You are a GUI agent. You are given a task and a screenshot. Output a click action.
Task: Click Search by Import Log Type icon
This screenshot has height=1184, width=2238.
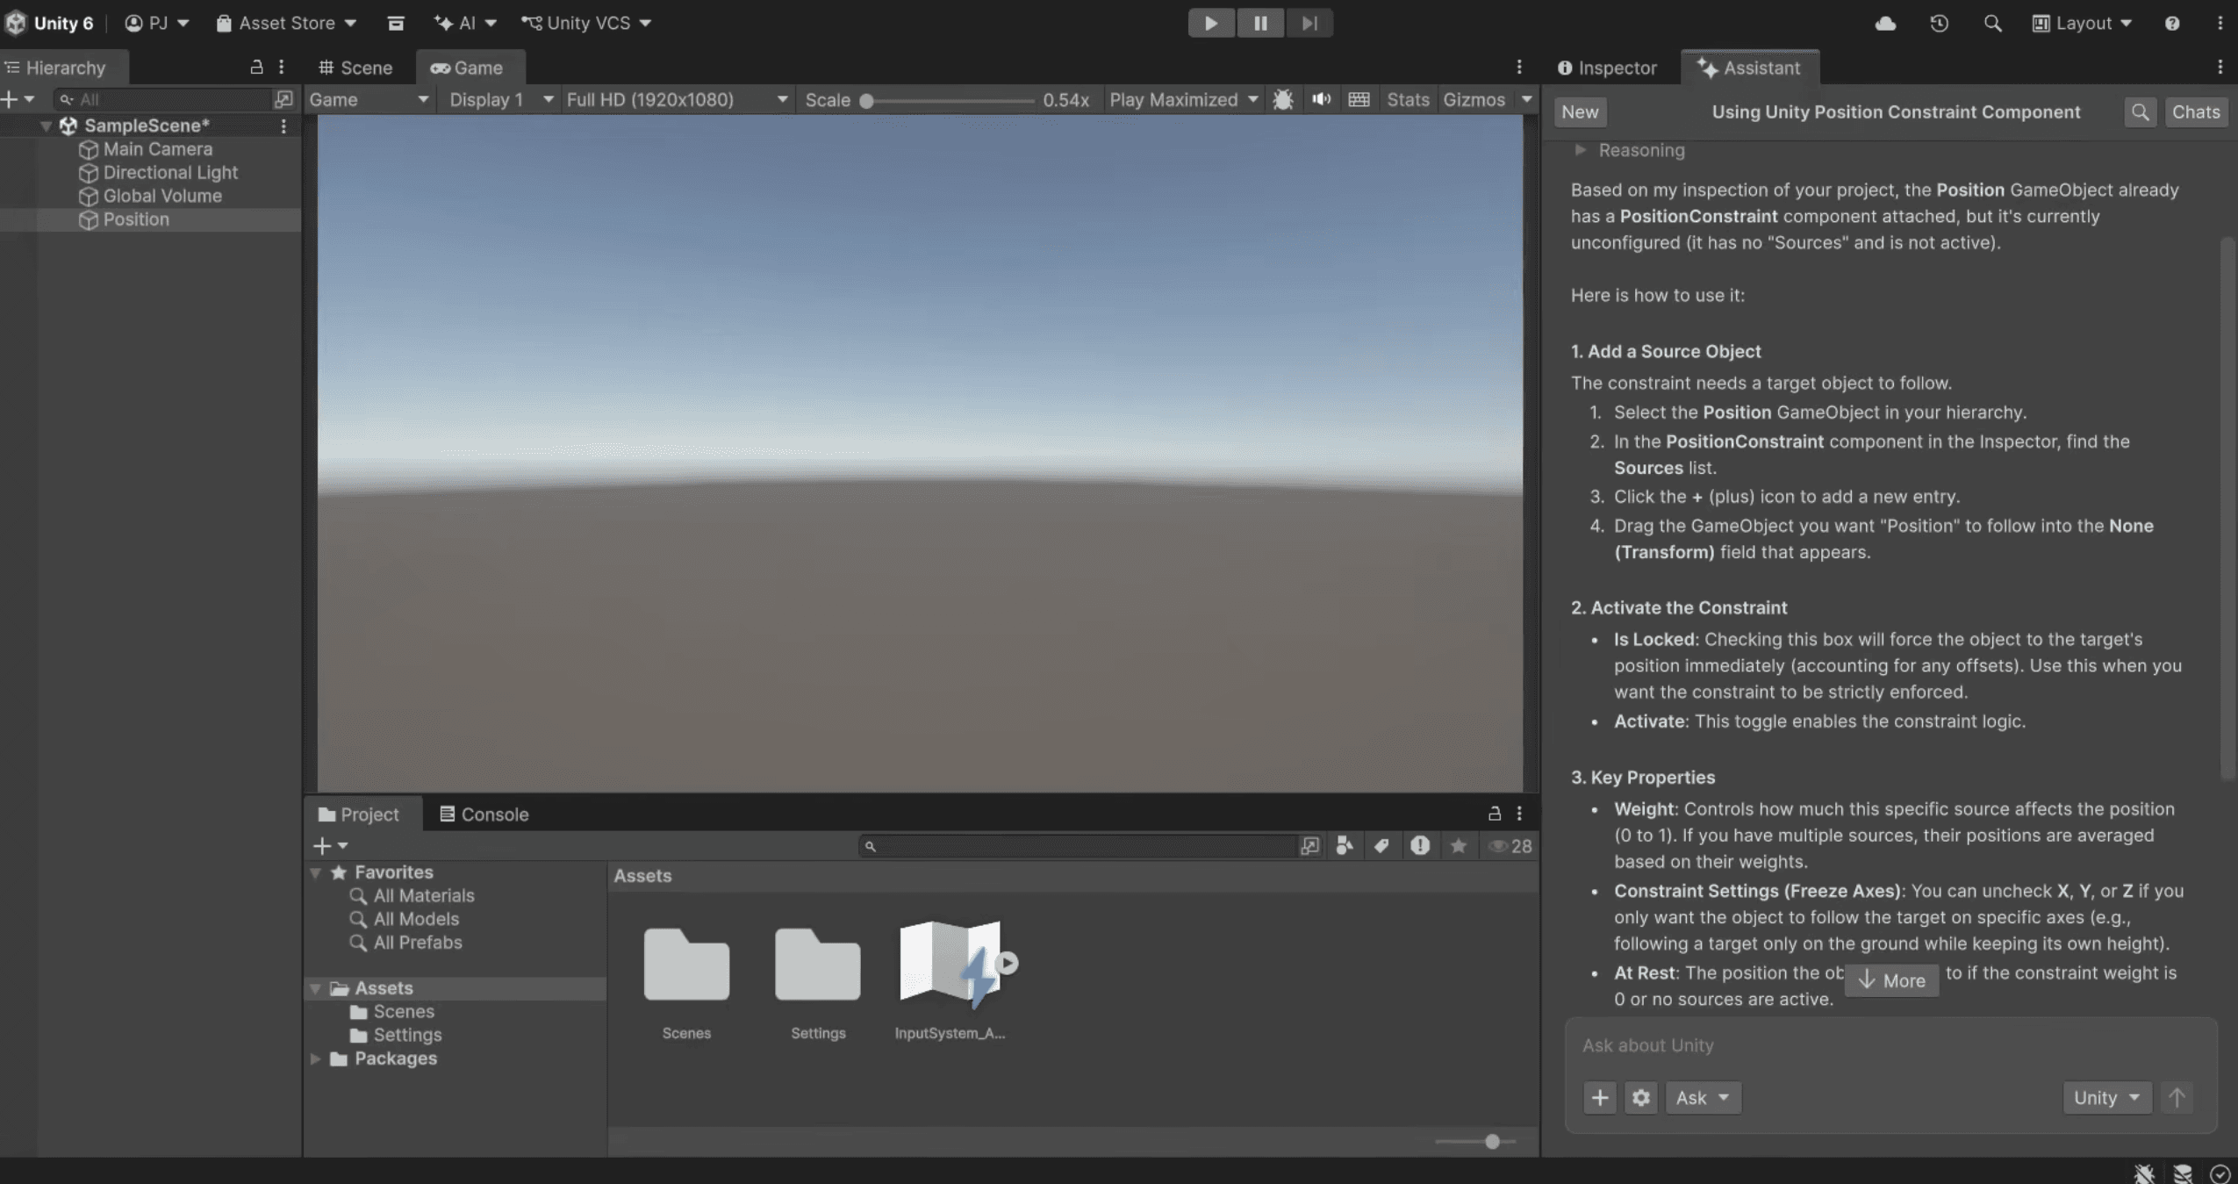click(1419, 846)
